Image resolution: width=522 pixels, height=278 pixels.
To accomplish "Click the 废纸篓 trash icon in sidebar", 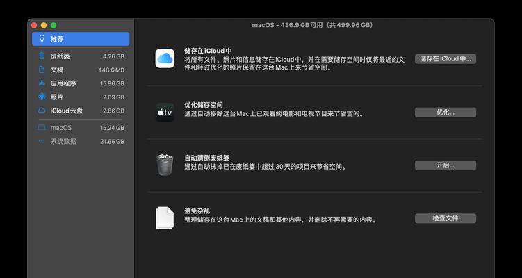I will pyautogui.click(x=42, y=56).
